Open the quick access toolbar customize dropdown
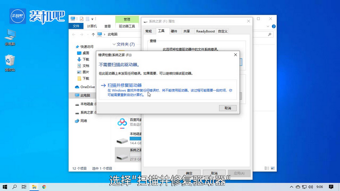Screen dimensions: 340x191 click(92, 19)
